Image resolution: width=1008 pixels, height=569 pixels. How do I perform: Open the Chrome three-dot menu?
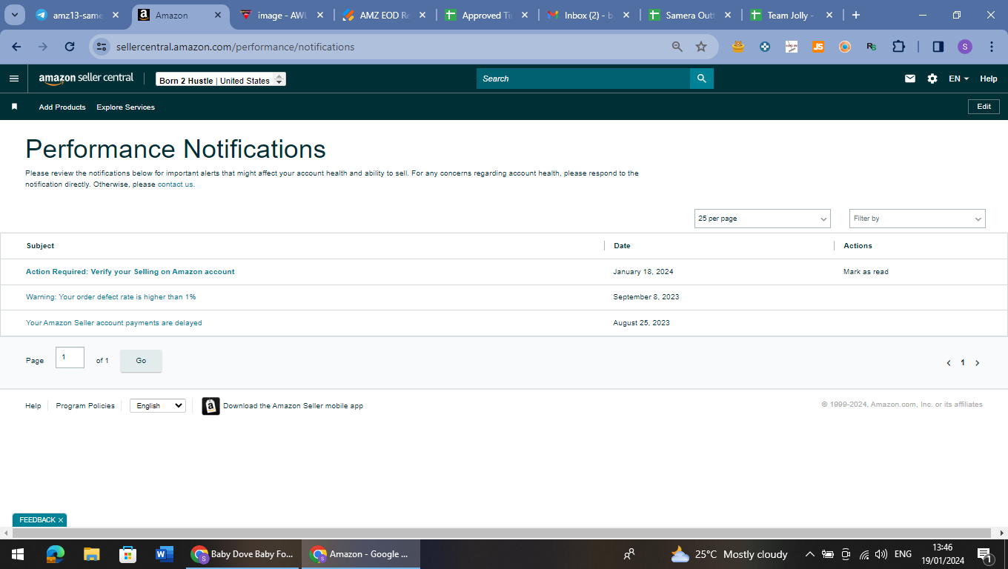(x=992, y=47)
